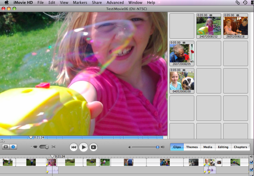The width and height of the screenshot is (254, 176).
Task: Click the low-volume speaker icon
Action: (x=129, y=147)
